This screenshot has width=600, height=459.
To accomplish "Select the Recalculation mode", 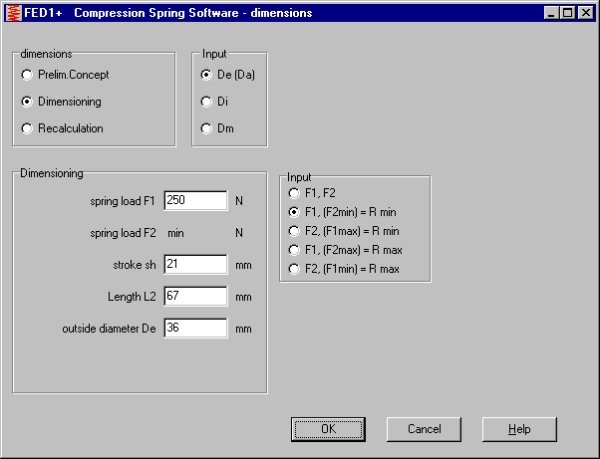I will tap(28, 128).
